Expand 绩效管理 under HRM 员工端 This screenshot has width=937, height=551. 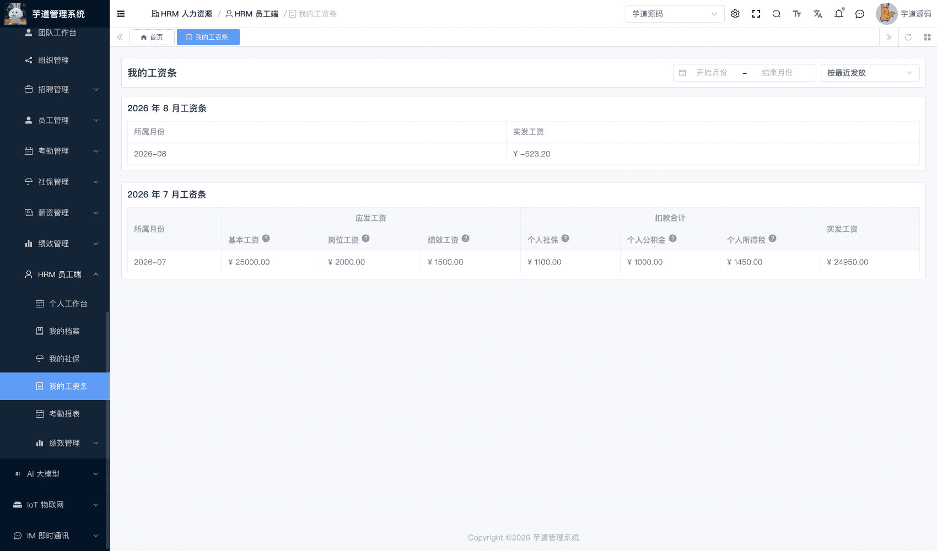coord(55,443)
